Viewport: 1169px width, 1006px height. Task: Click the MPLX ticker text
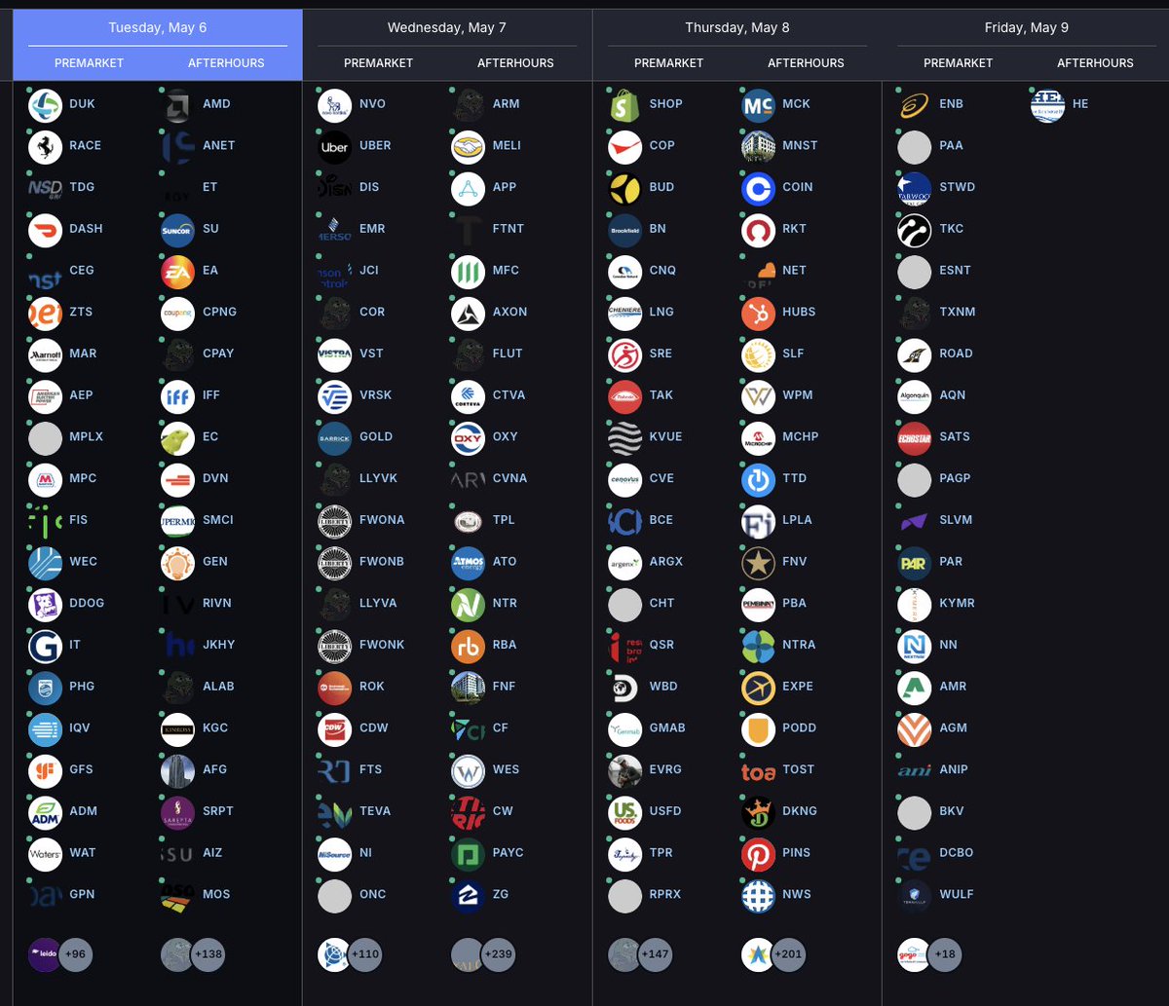point(85,437)
